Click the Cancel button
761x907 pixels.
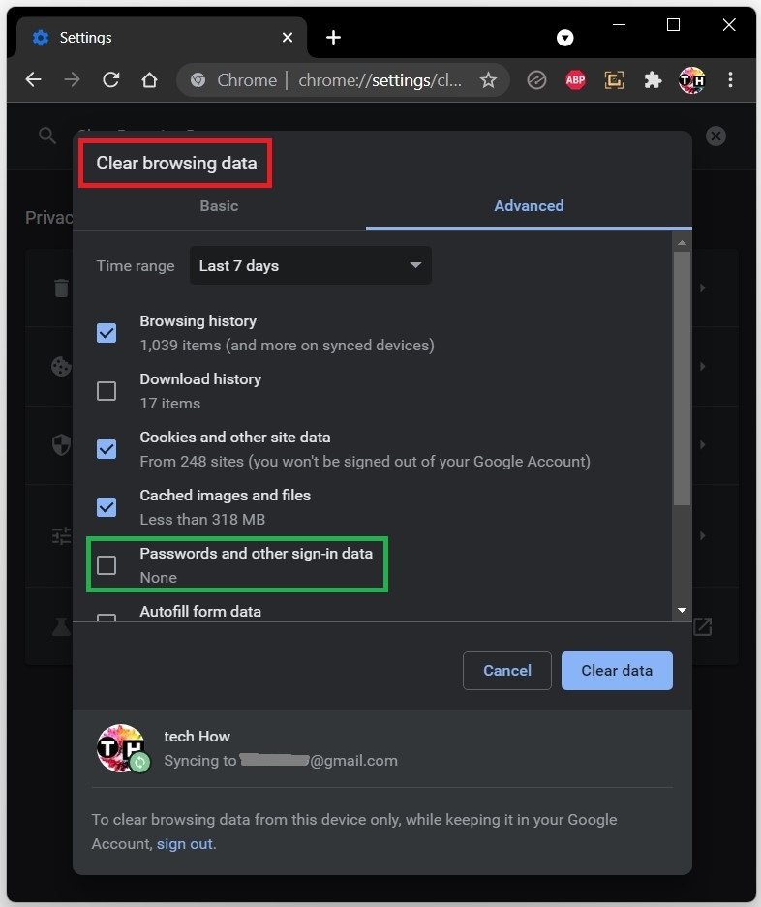tap(507, 670)
